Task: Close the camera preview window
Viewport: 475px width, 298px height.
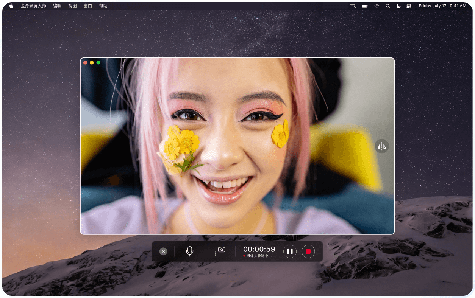Action: click(85, 62)
